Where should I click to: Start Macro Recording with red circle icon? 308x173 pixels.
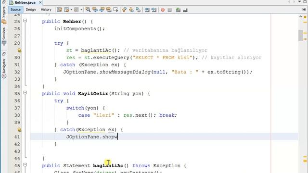pyautogui.click(x=163, y=10)
